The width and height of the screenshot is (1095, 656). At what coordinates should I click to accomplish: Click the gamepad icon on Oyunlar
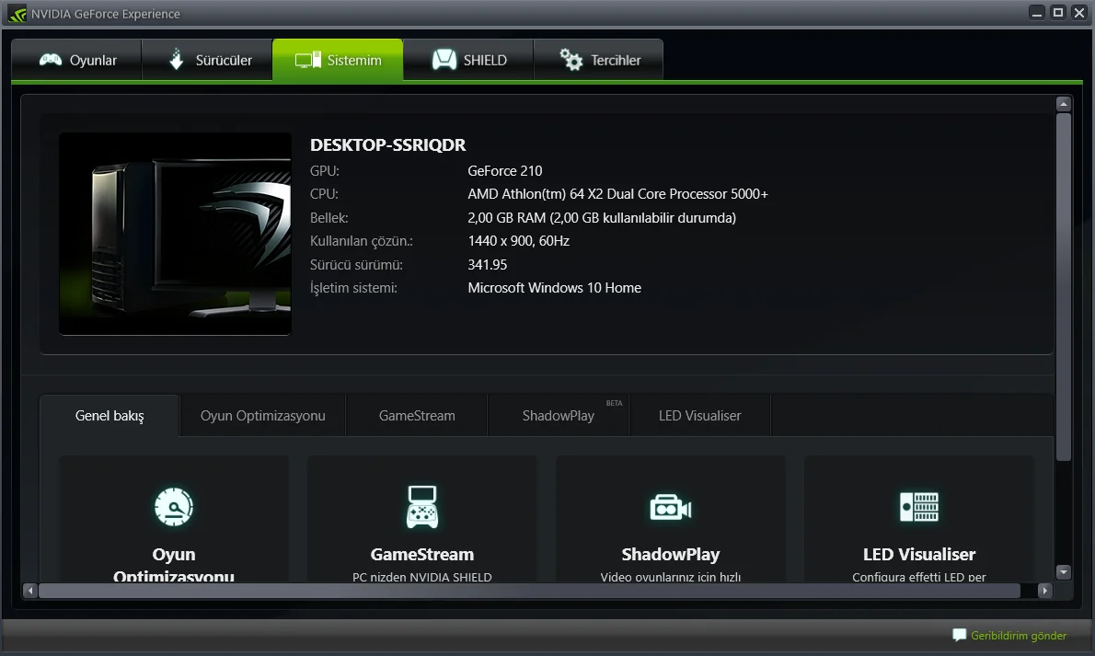coord(51,60)
